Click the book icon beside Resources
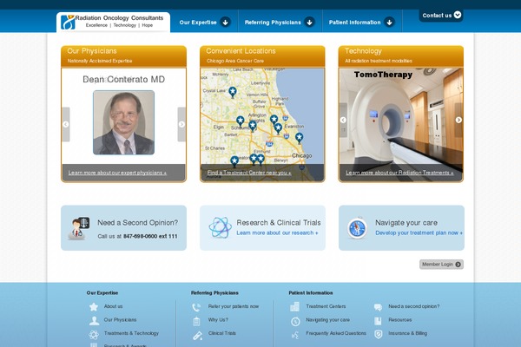Viewport: 521px width, 347px height. click(378, 321)
